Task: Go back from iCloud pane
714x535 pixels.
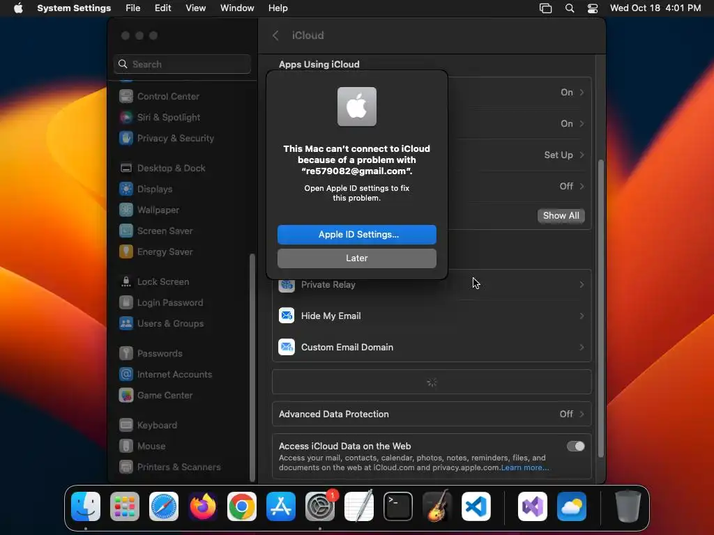Action: [275, 36]
